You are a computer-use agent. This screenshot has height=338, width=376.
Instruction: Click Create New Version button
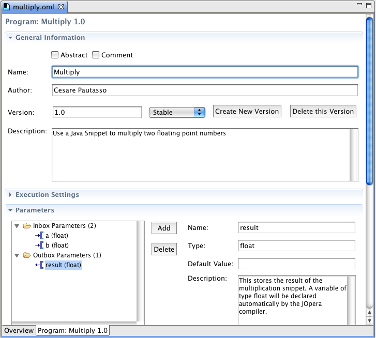(x=247, y=112)
